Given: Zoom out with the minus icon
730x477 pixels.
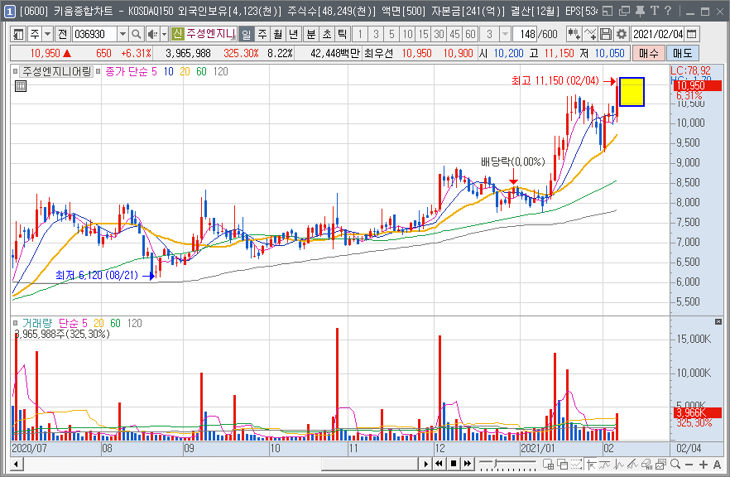Looking at the screenshot, I should point(689,465).
